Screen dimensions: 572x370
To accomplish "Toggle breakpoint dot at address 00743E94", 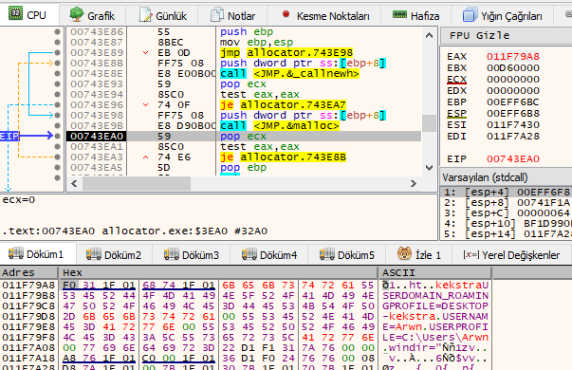I will pyautogui.click(x=57, y=94).
